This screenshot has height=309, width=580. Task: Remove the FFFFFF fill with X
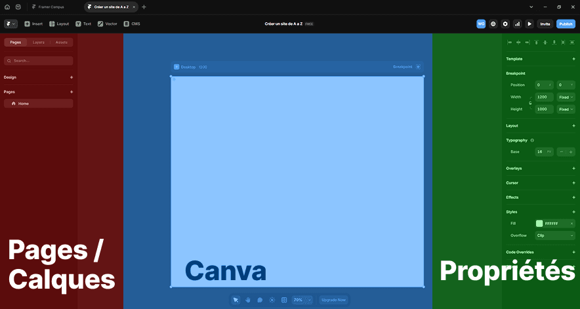[571, 224]
